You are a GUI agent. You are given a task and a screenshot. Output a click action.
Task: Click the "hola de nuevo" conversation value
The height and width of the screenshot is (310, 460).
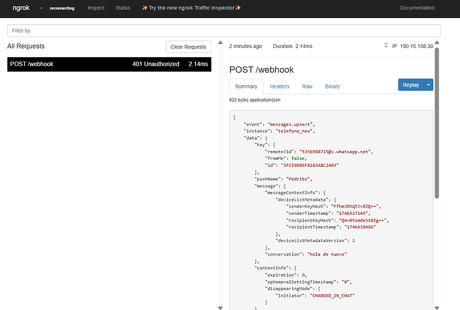click(x=327, y=254)
